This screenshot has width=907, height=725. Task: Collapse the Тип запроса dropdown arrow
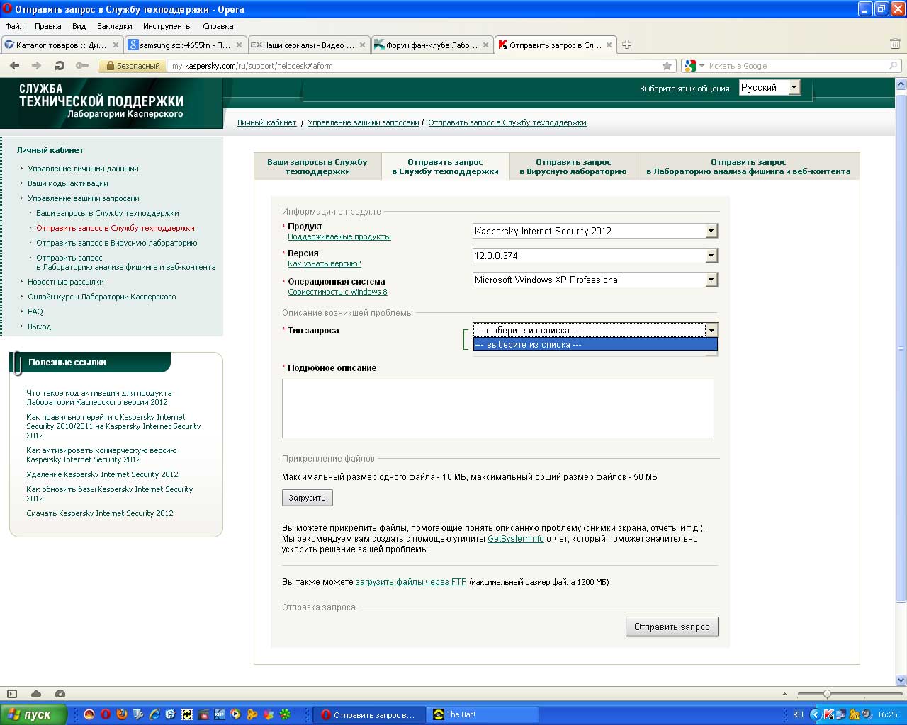[x=711, y=330]
